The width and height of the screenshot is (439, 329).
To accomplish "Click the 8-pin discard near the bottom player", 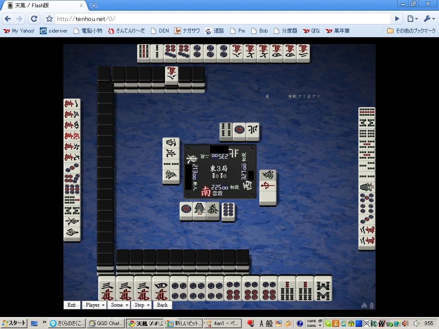I will coord(228,212).
